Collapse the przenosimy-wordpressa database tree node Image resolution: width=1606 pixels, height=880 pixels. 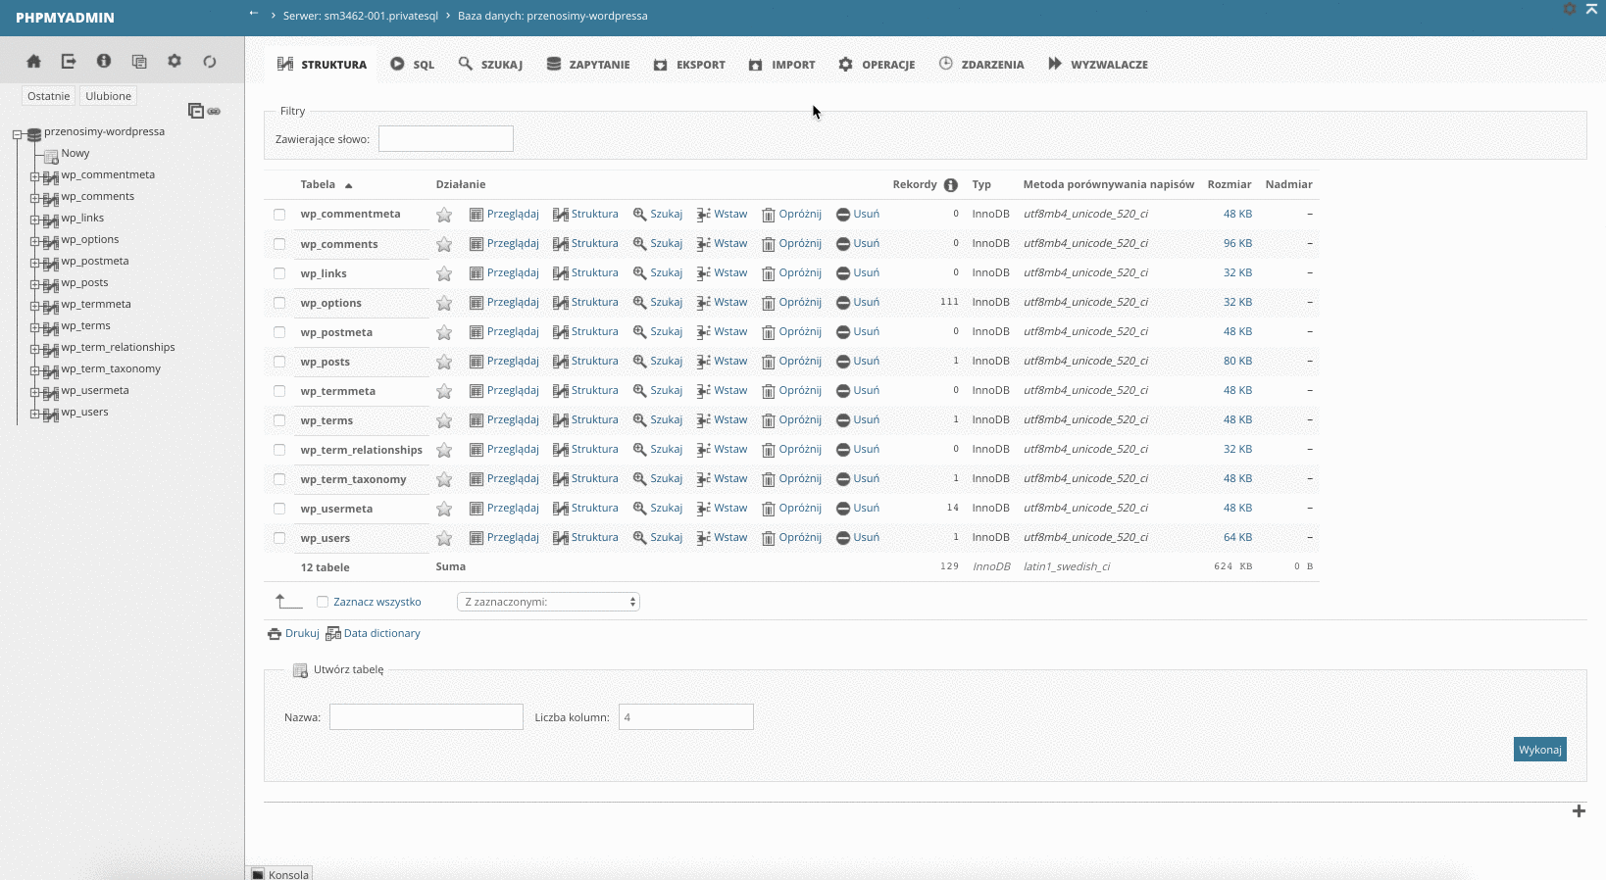(x=17, y=134)
